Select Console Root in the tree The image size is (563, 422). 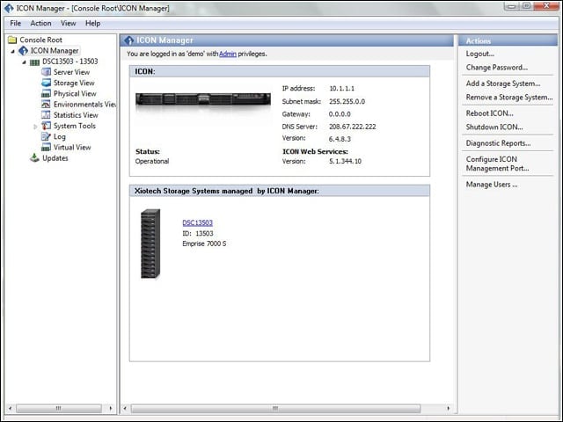pyautogui.click(x=41, y=40)
